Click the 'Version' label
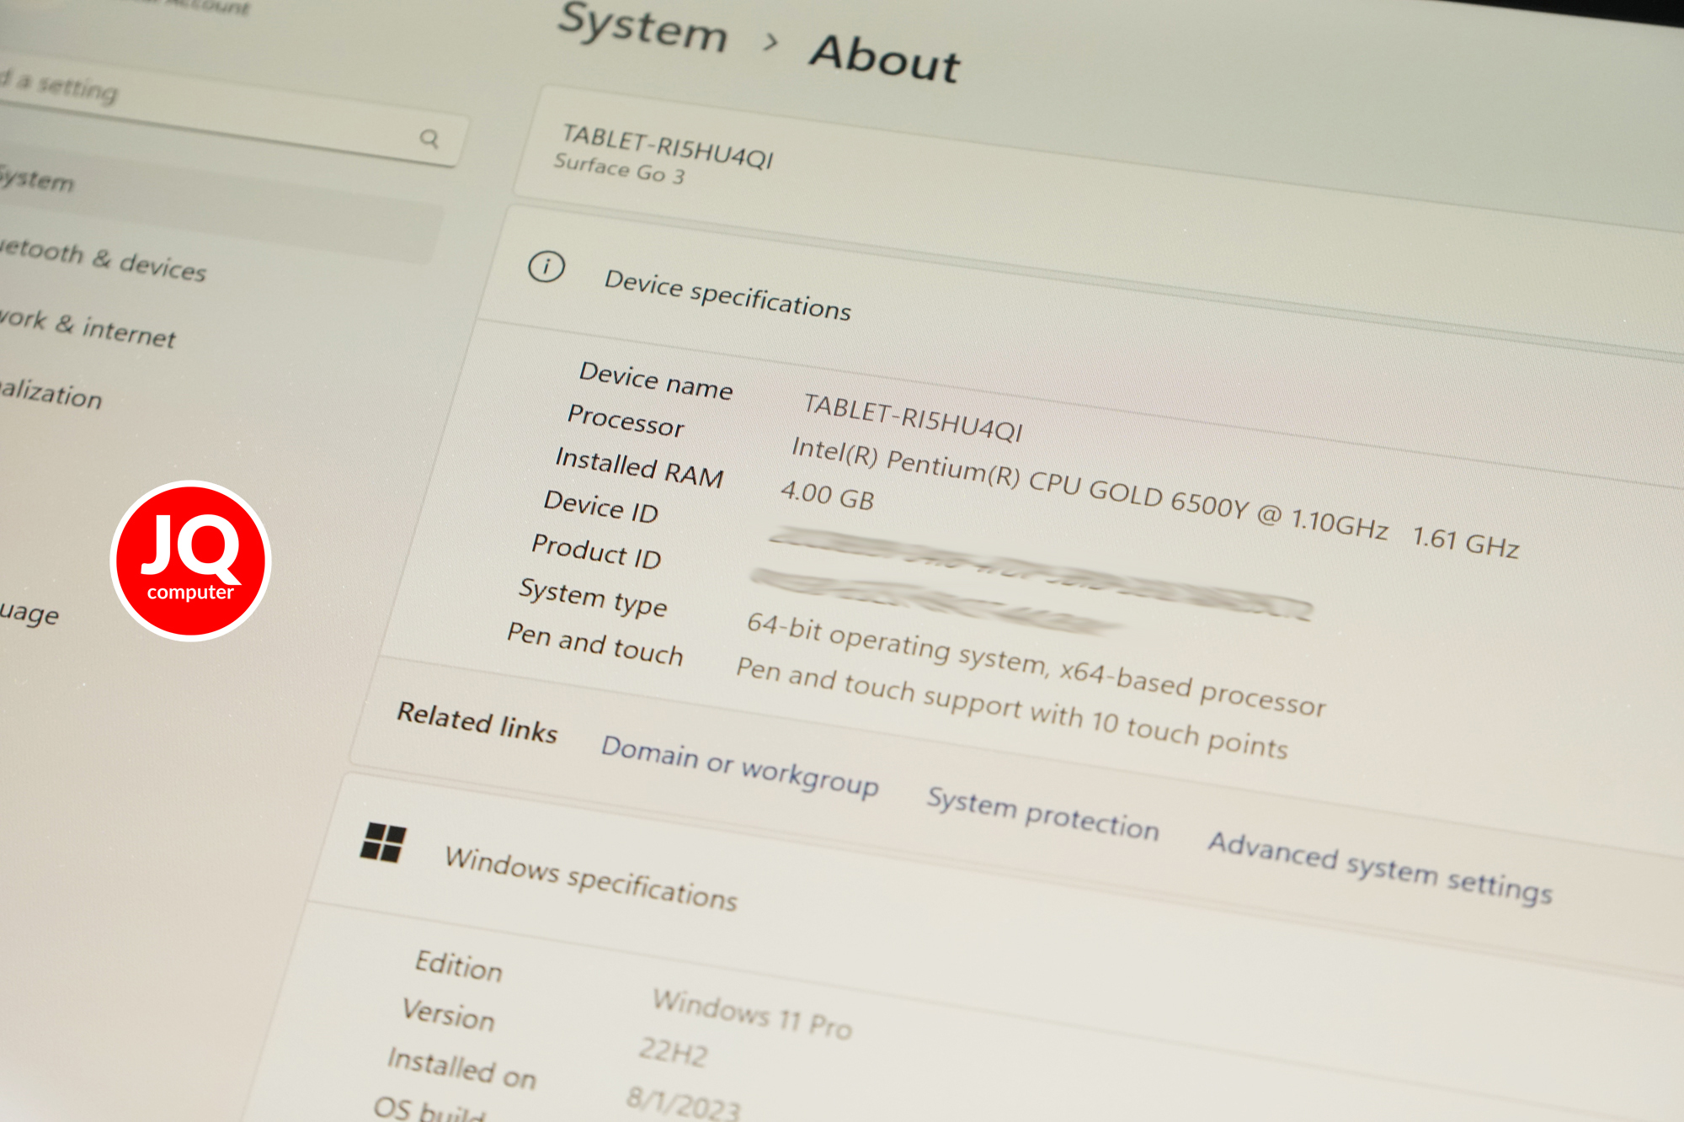This screenshot has height=1122, width=1684. pos(448,1013)
